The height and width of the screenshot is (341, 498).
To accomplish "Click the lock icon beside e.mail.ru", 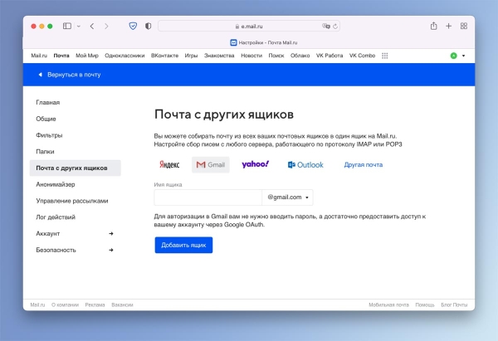I will pos(237,27).
